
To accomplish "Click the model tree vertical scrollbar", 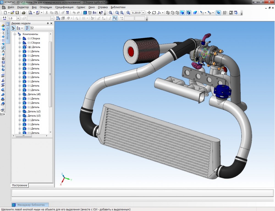I will coord(50,74).
